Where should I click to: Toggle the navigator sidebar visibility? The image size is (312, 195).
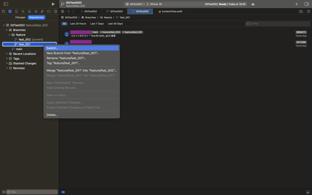coord(6,4)
